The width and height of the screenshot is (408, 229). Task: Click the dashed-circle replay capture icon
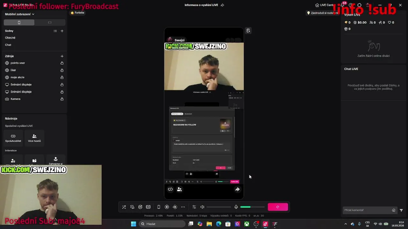(175, 207)
